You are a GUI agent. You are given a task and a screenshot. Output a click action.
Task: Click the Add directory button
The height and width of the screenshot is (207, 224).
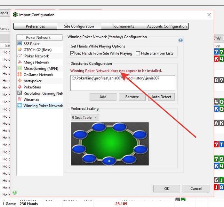tap(103, 97)
